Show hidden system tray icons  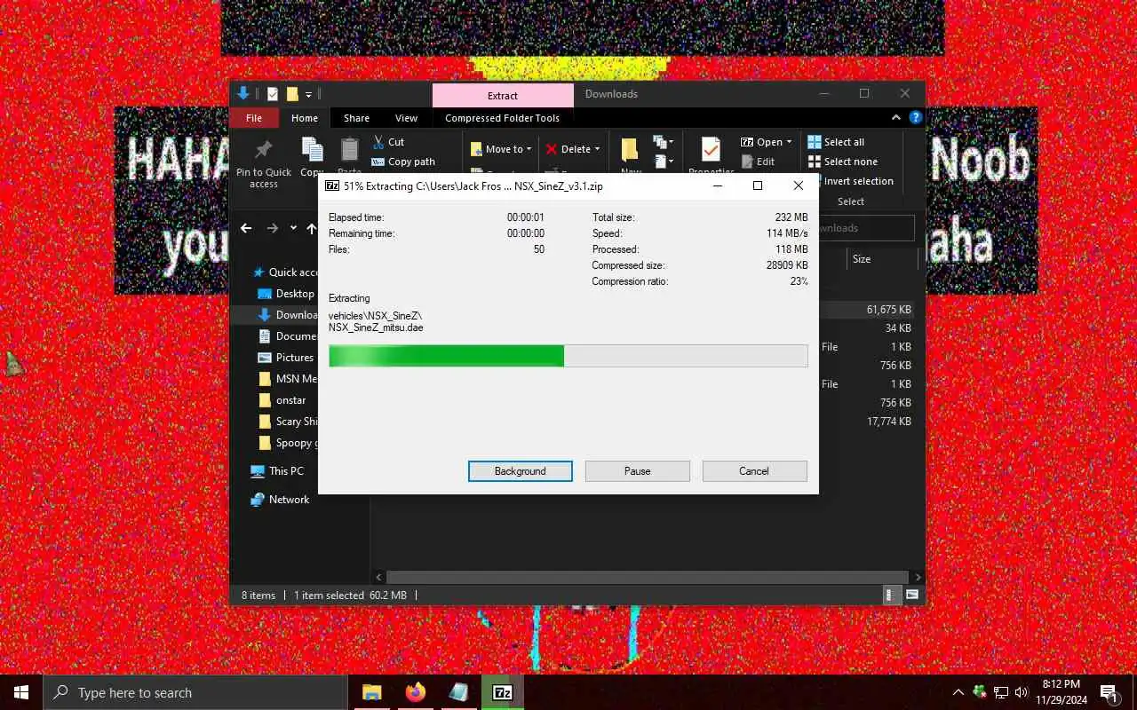pos(958,692)
